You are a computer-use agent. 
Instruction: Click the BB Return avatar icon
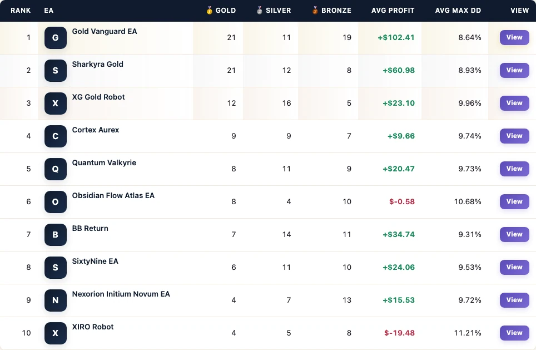coord(56,235)
